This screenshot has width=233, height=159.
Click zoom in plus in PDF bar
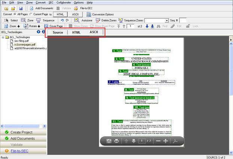coord(166,141)
